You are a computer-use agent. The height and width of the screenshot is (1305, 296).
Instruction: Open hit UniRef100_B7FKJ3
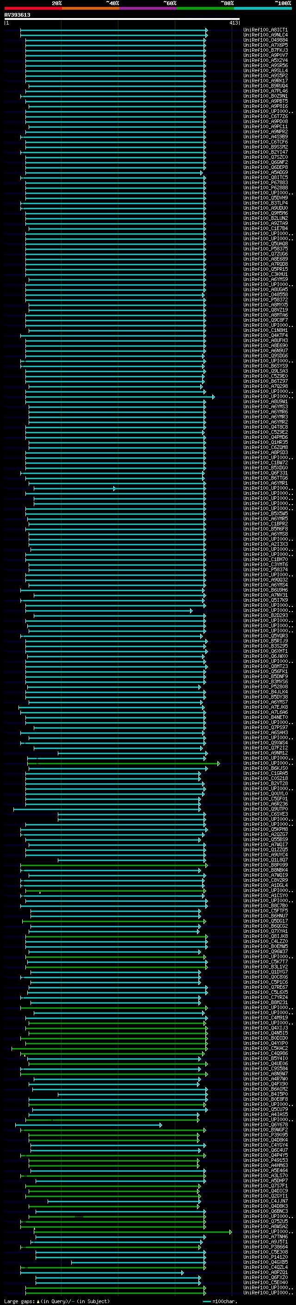tap(265, 50)
